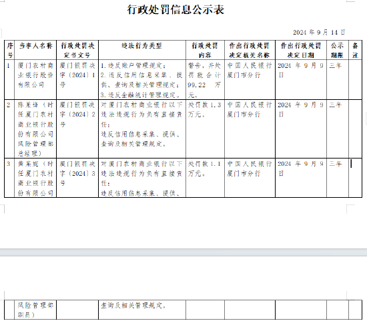This screenshot has width=367, height=325.
Task: Click the header cell 备注
Action: [x=355, y=50]
